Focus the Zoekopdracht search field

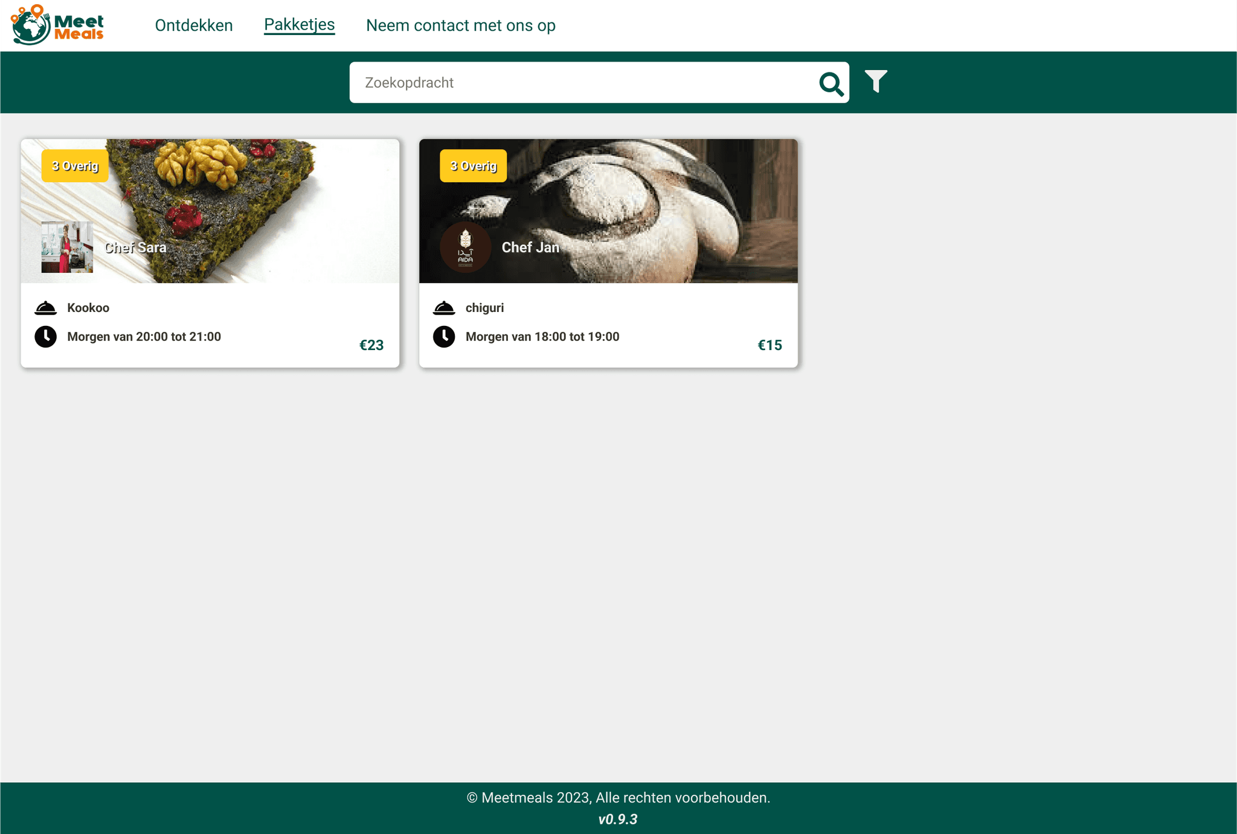pos(580,83)
